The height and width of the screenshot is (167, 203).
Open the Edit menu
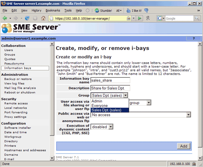14,10
